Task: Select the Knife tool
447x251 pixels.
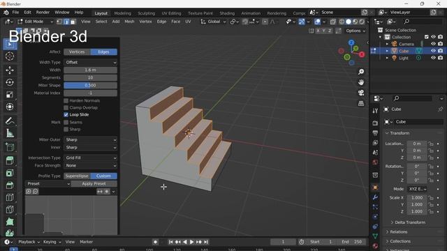Action: point(10,209)
